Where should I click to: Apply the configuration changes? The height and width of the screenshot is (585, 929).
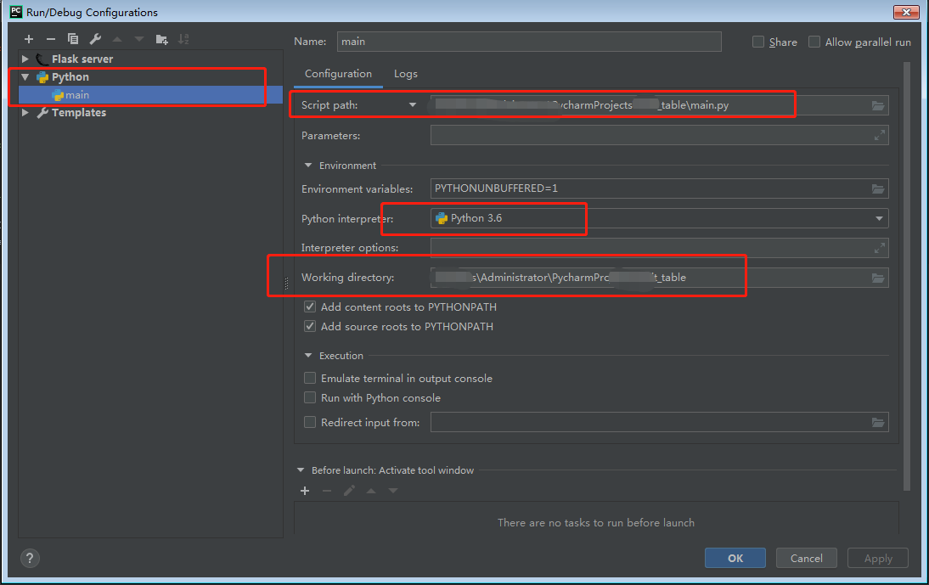pyautogui.click(x=877, y=558)
